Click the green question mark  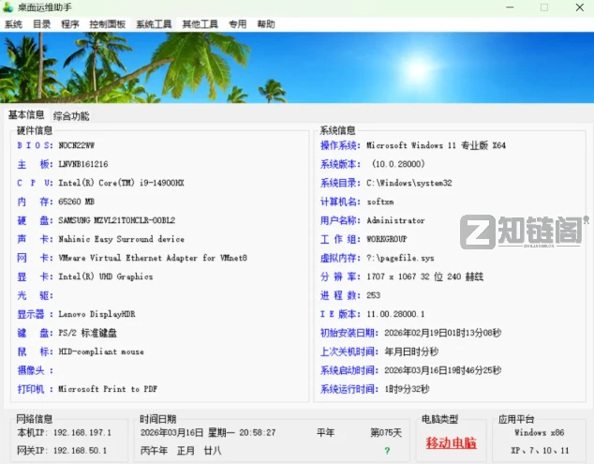(x=387, y=450)
